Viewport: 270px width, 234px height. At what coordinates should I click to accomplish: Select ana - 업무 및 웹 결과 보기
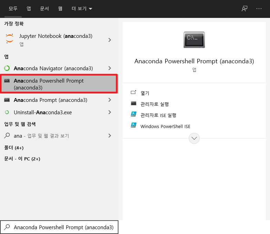point(59,136)
